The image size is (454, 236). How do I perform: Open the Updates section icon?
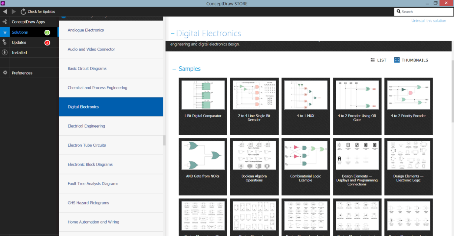click(5, 42)
